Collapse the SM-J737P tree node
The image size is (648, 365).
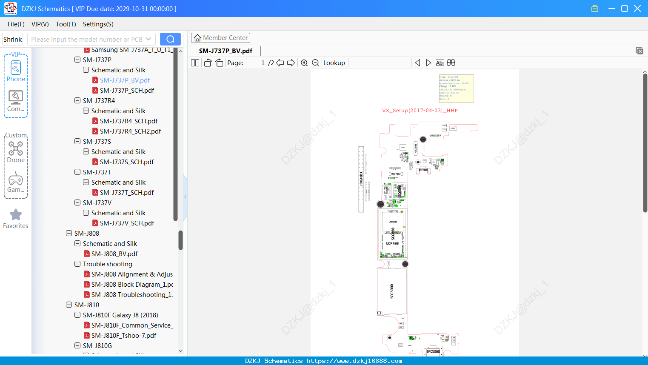click(77, 60)
